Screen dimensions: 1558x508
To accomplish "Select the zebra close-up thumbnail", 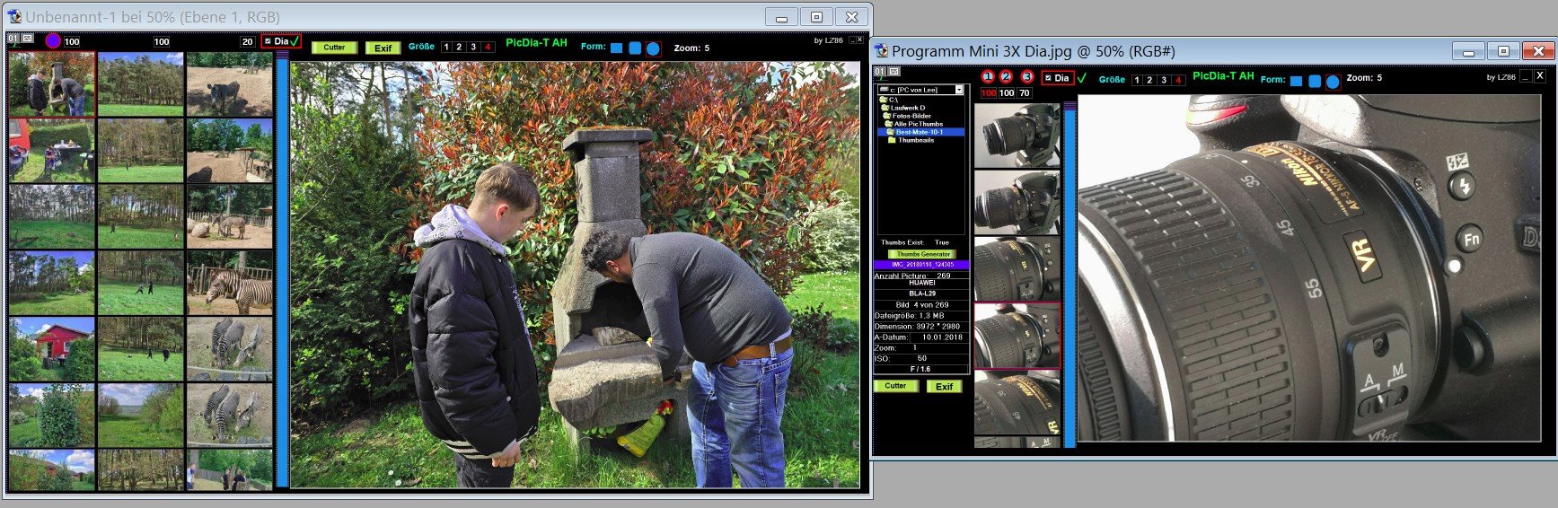I will click(230, 283).
